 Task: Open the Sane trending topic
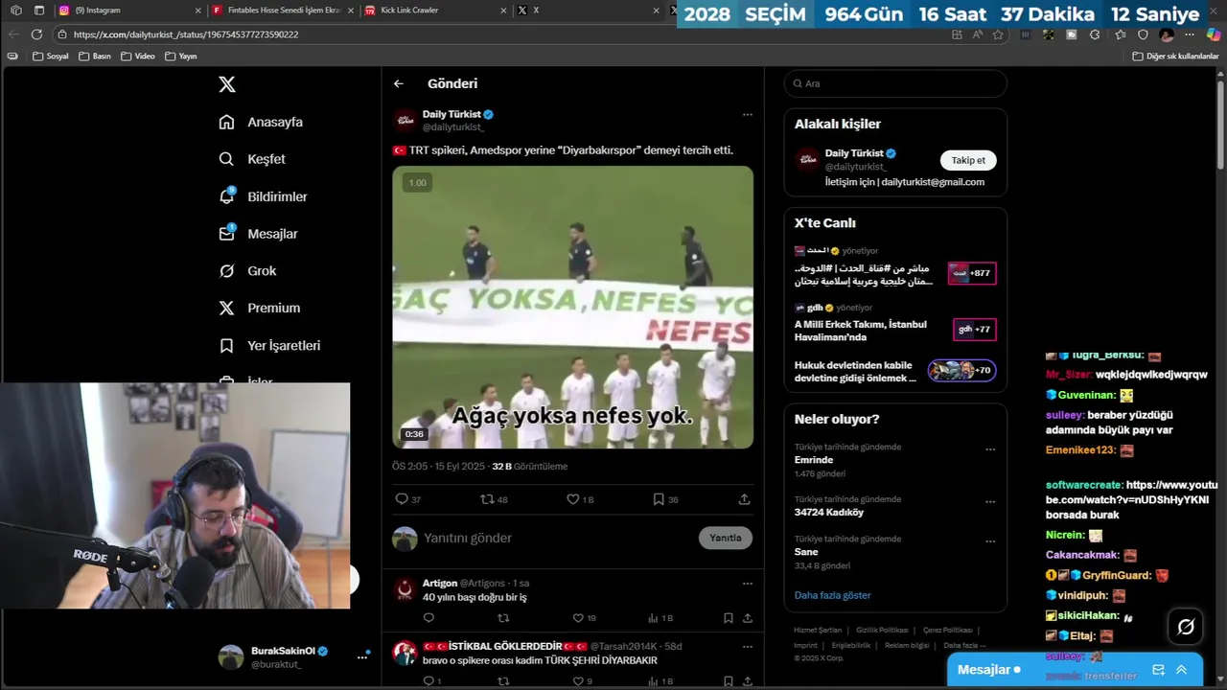coord(806,552)
